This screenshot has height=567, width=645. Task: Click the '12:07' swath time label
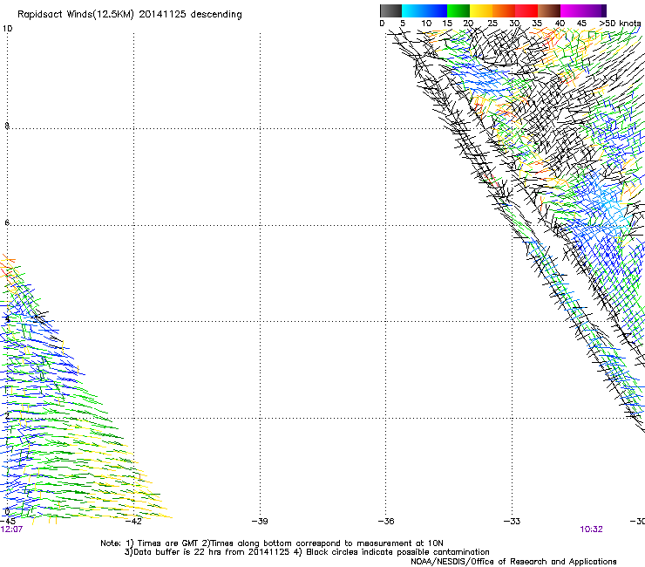(11, 529)
